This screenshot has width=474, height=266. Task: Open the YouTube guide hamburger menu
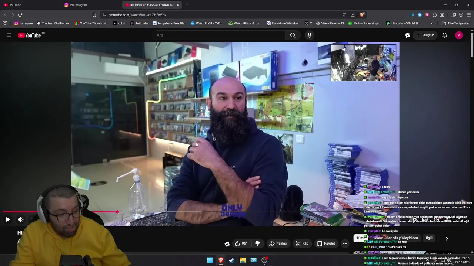(x=9, y=35)
